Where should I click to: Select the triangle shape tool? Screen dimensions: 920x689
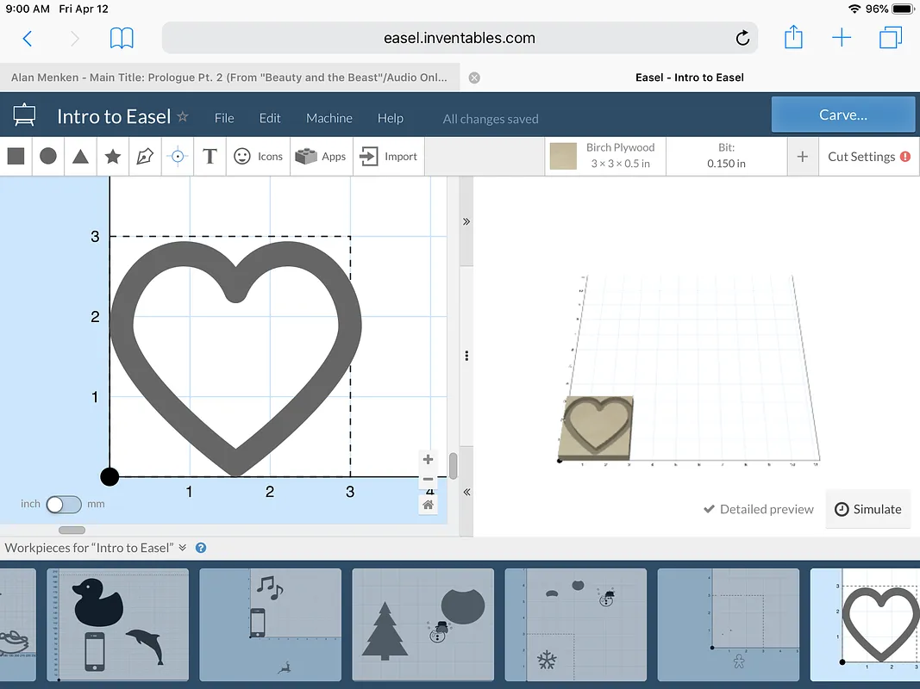pyautogui.click(x=80, y=156)
